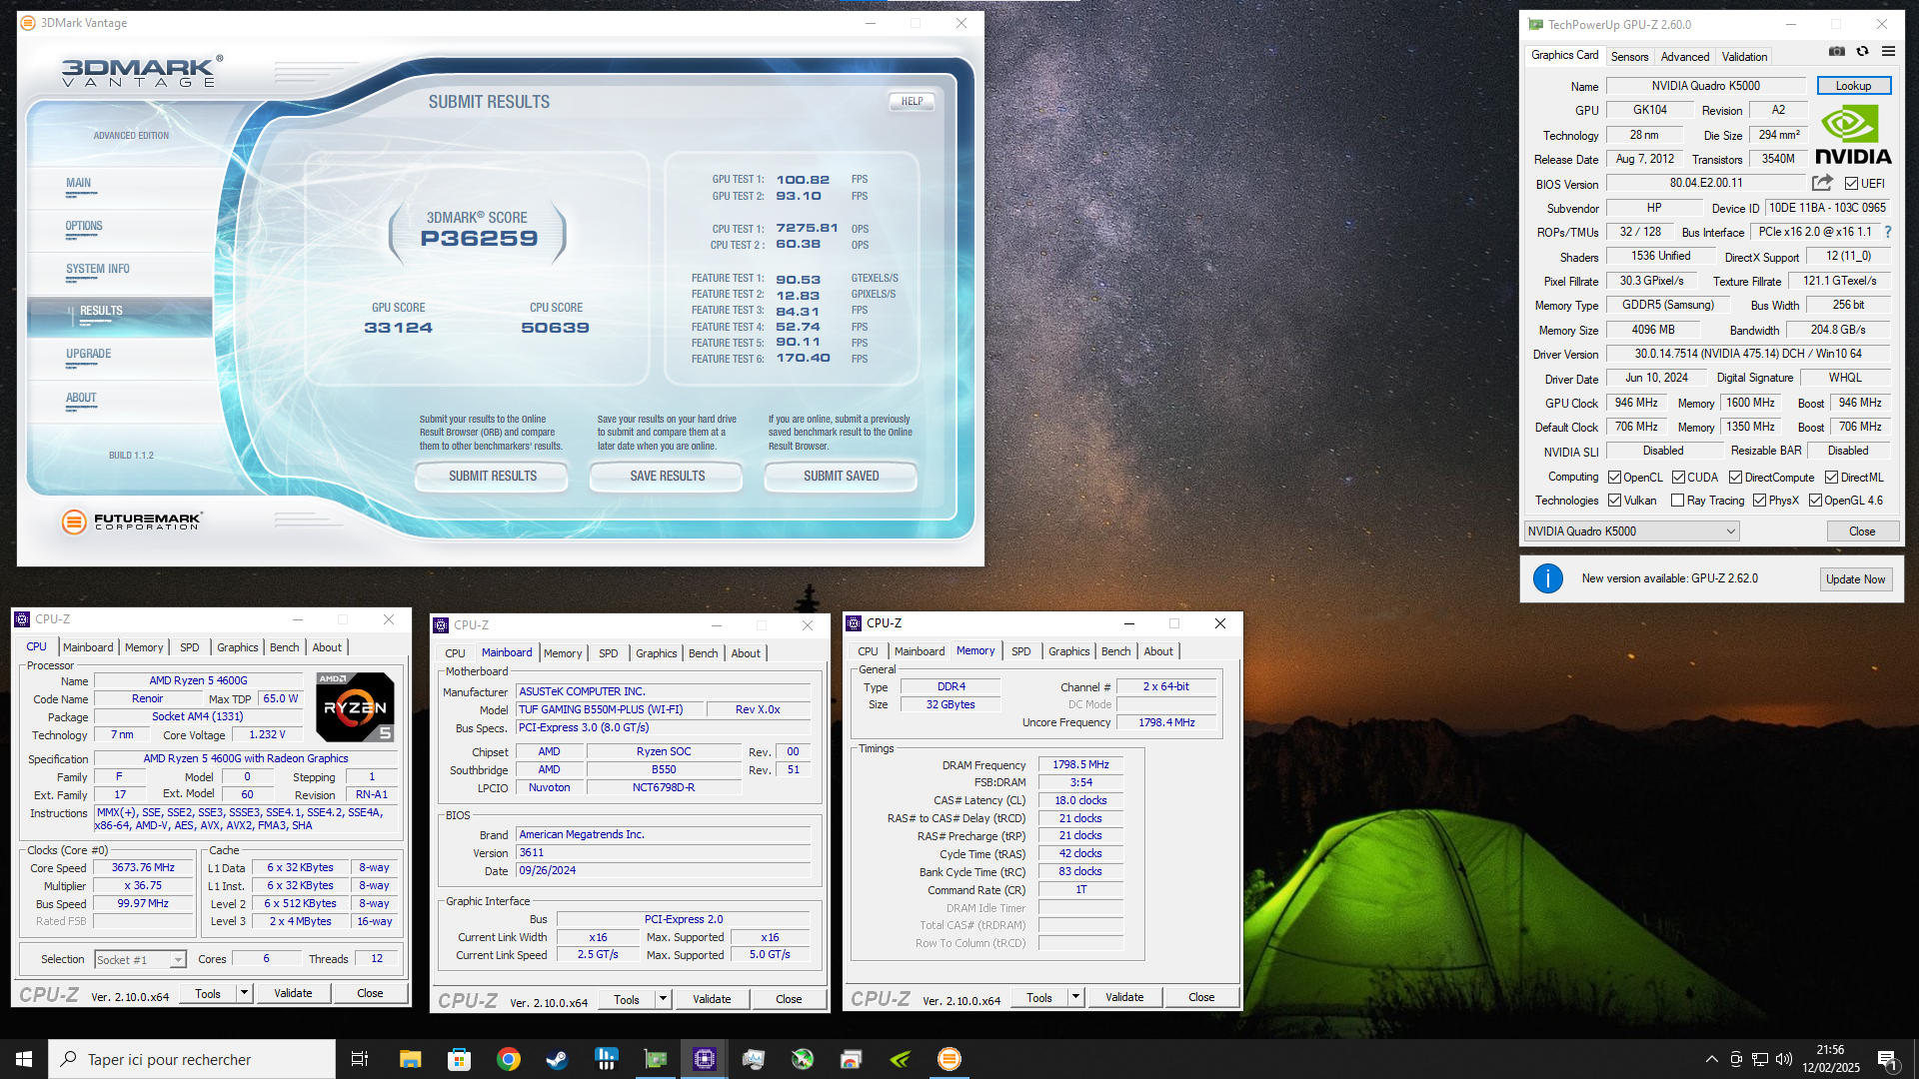Click the HELP button in 3DMark
The image size is (1919, 1079).
[x=912, y=101]
